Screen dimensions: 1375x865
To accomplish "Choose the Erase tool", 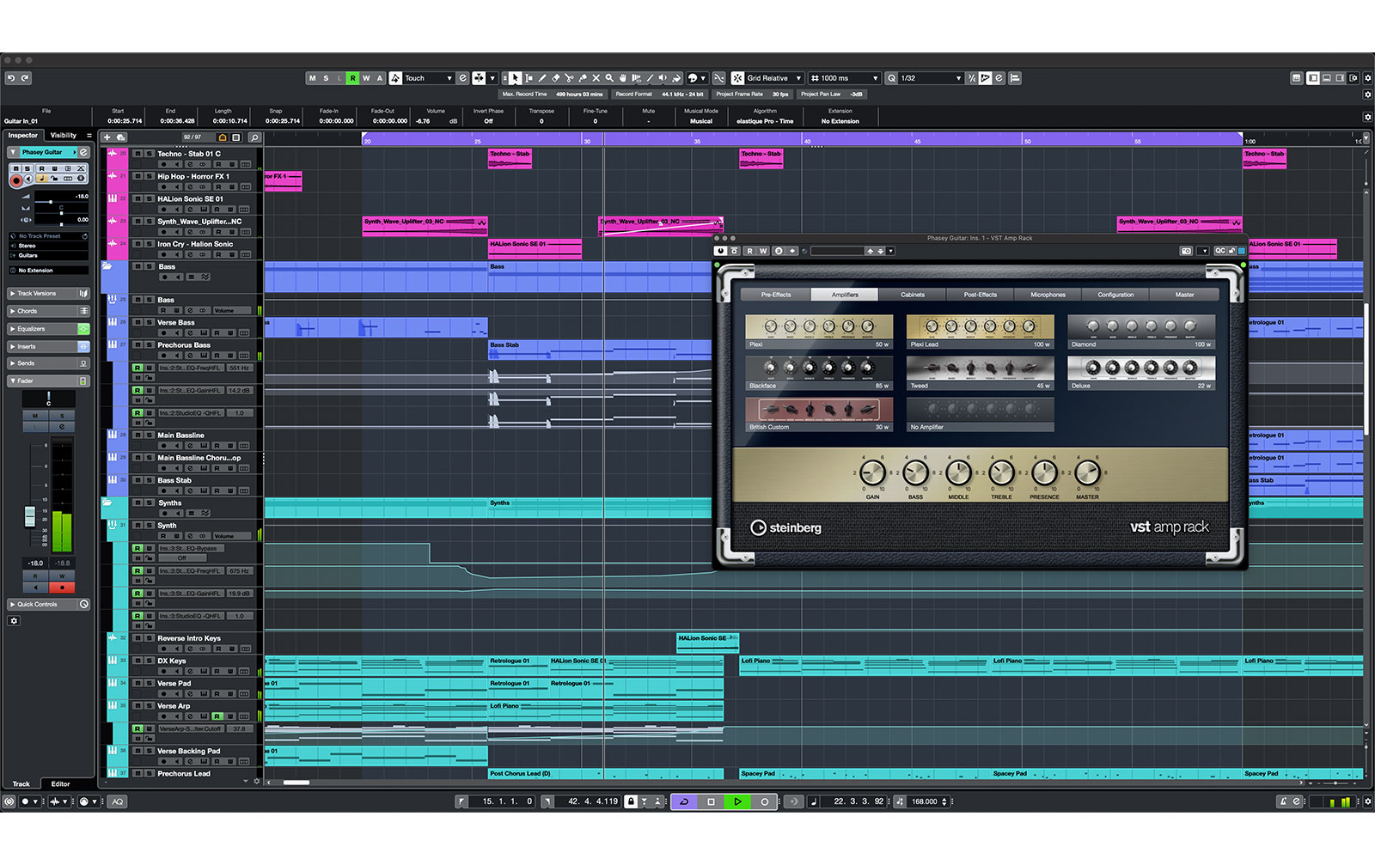I will [x=555, y=78].
